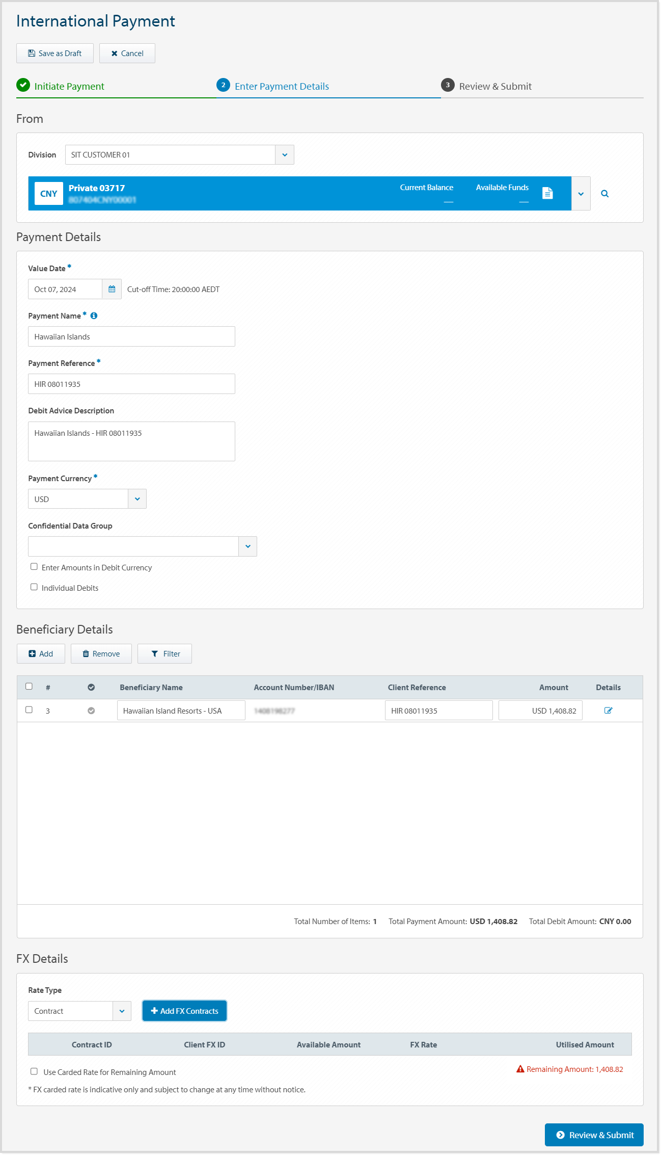The height and width of the screenshot is (1156, 662).
Task: Tick the Individual Debits checkbox
Action: pyautogui.click(x=34, y=587)
